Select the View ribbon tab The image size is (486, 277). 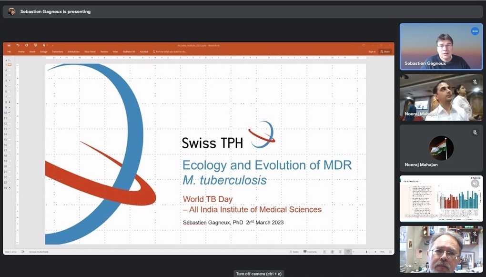[x=115, y=52]
